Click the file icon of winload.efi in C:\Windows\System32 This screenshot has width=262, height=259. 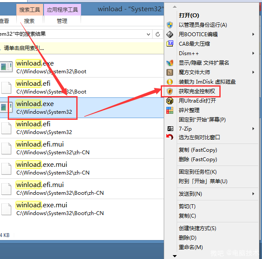pos(6,128)
